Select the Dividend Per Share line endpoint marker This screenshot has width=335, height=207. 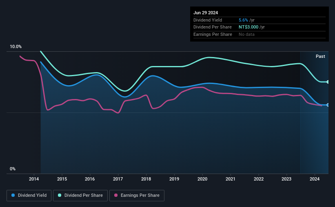tap(328, 82)
